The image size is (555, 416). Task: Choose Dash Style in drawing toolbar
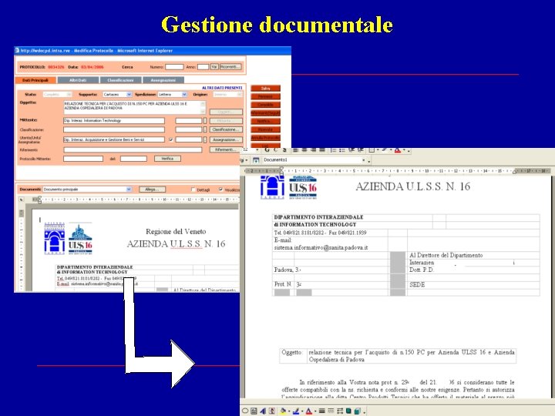pyautogui.click(x=331, y=411)
